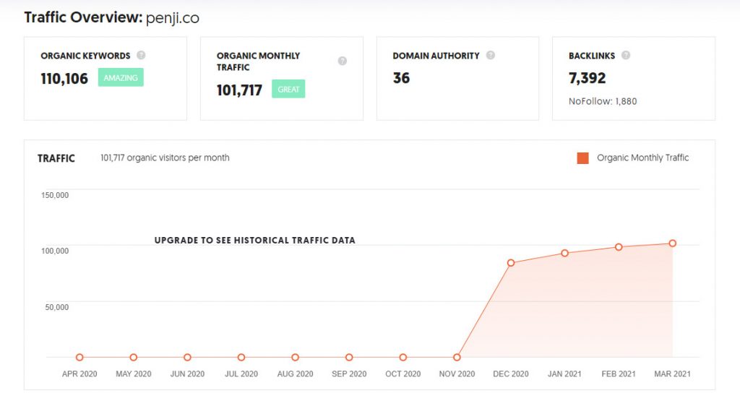The image size is (740, 401).
Task: Click the DOMAIN AUTHORITY card title
Action: pyautogui.click(x=436, y=56)
